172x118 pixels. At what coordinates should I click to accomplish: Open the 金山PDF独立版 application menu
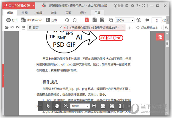point(19,6)
